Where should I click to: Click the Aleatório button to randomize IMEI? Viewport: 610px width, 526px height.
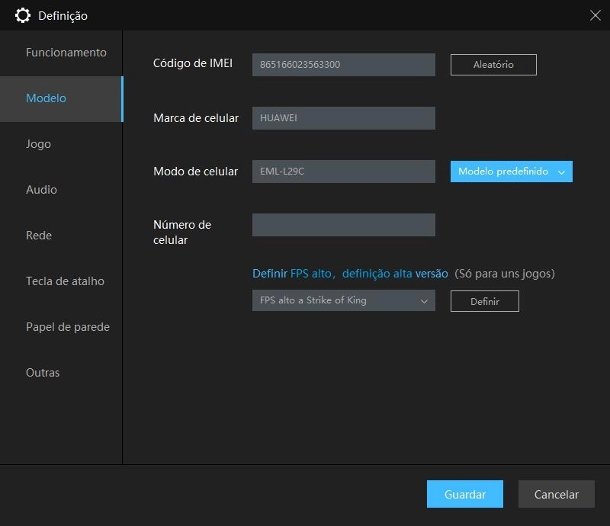(493, 64)
